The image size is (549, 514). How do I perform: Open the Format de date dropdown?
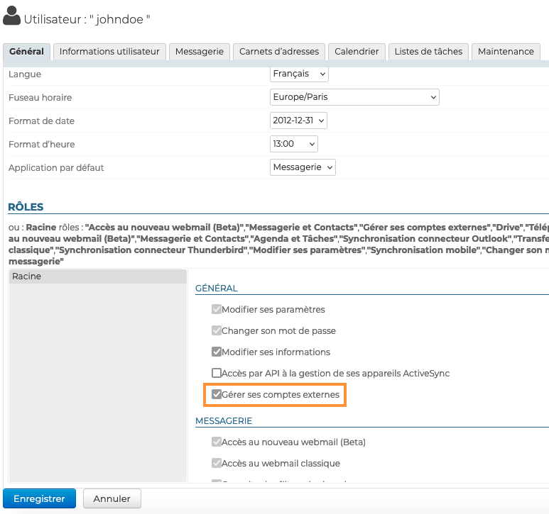(298, 121)
